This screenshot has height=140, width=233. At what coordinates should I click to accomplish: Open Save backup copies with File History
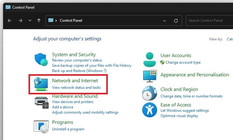(x=92, y=65)
